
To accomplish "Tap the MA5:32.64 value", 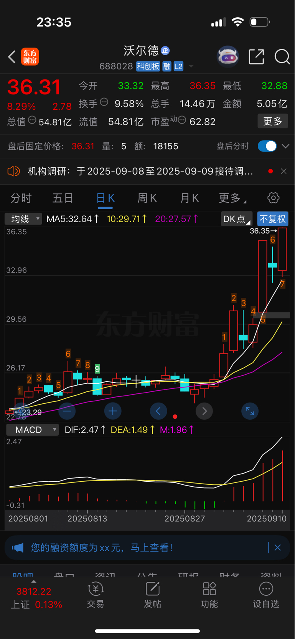I will [x=73, y=219].
